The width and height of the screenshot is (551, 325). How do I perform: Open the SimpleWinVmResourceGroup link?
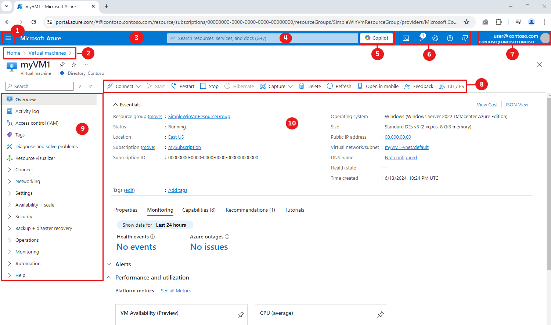[199, 116]
